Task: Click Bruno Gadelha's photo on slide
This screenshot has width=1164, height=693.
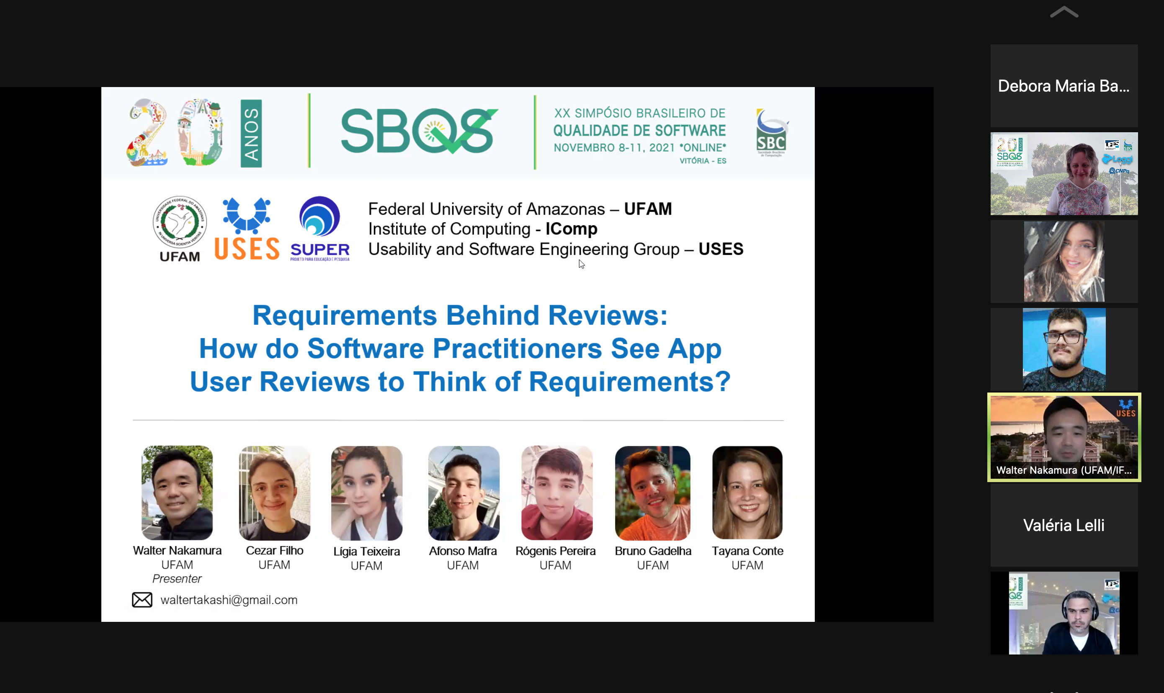Action: click(652, 493)
